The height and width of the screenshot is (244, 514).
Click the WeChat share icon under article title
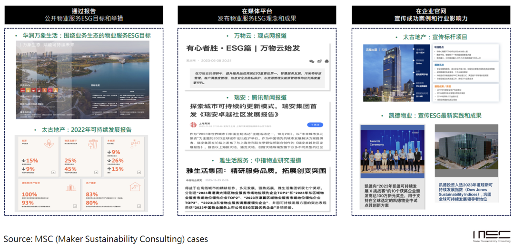(312, 61)
